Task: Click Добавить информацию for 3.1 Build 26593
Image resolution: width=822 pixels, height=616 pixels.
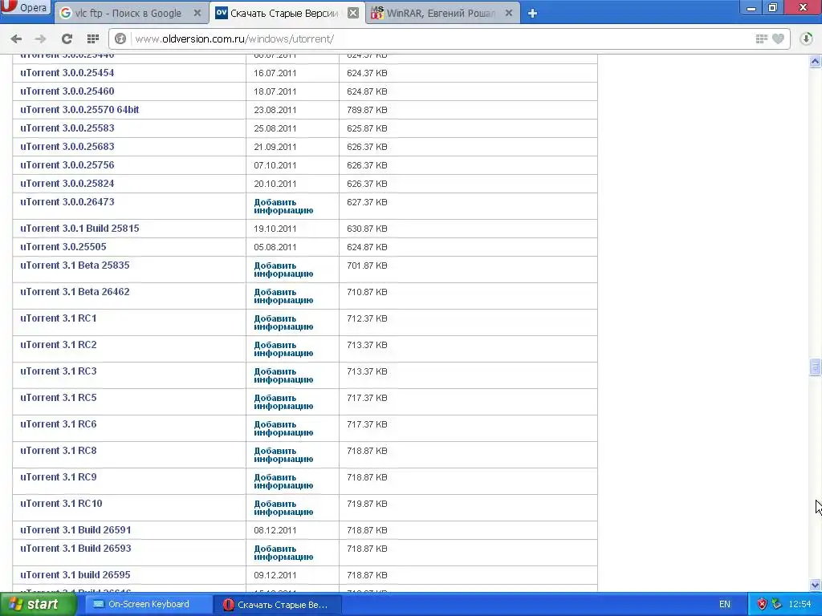Action: (x=283, y=553)
